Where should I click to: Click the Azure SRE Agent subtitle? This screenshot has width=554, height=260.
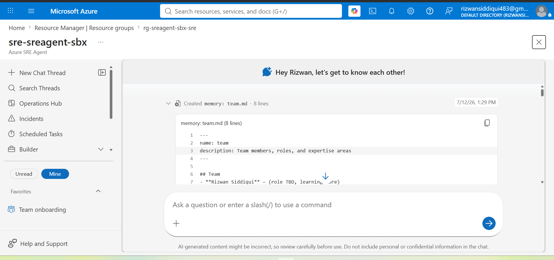pyautogui.click(x=28, y=52)
